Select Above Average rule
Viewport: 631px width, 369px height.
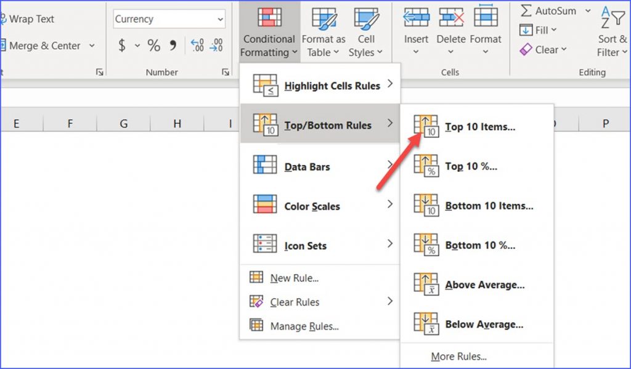click(x=484, y=285)
